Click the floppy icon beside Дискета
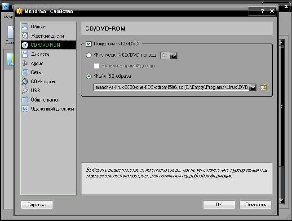The image size is (292, 221). click(x=25, y=54)
